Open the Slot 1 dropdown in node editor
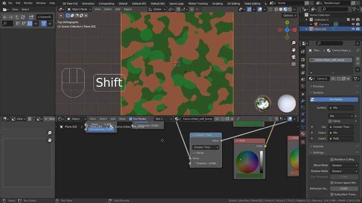Viewport: 362px width, 203px height. pos(163,119)
